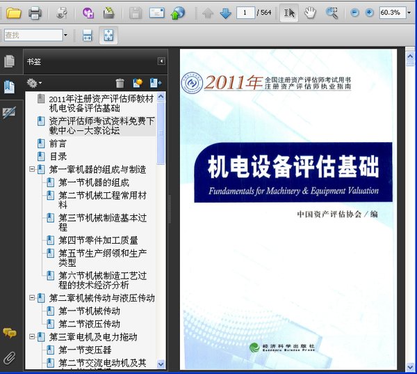Zoom out with minus button
This screenshot has width=417, height=374.
(354, 13)
